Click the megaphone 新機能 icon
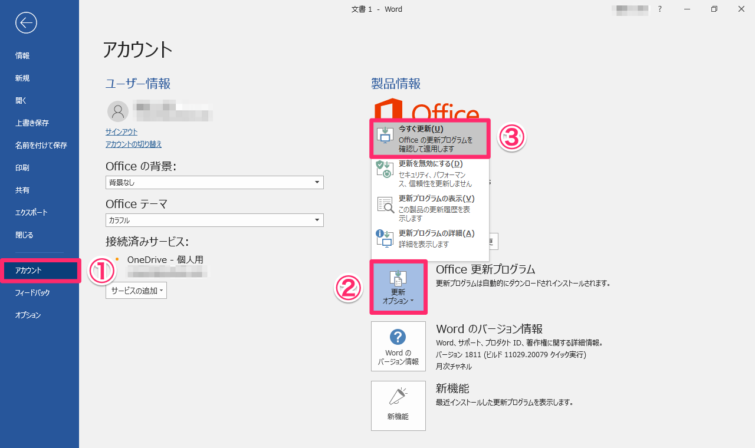 [398, 396]
